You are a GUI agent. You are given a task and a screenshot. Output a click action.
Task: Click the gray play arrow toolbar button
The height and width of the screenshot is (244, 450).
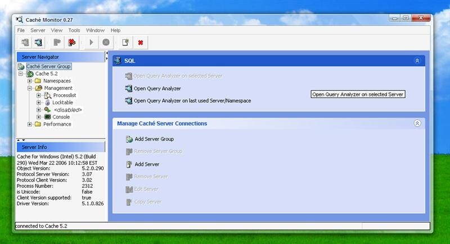[x=91, y=42]
